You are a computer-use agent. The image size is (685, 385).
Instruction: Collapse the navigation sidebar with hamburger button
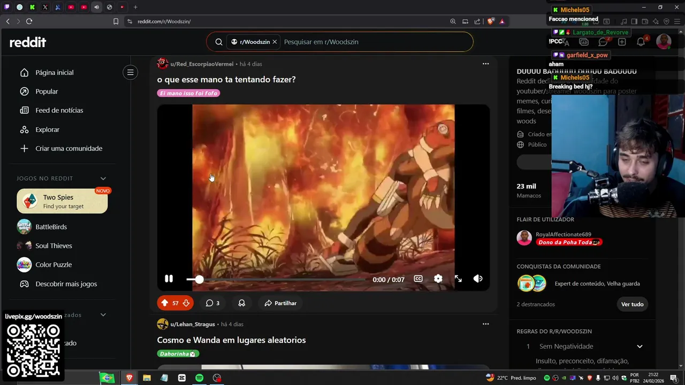[x=130, y=72]
